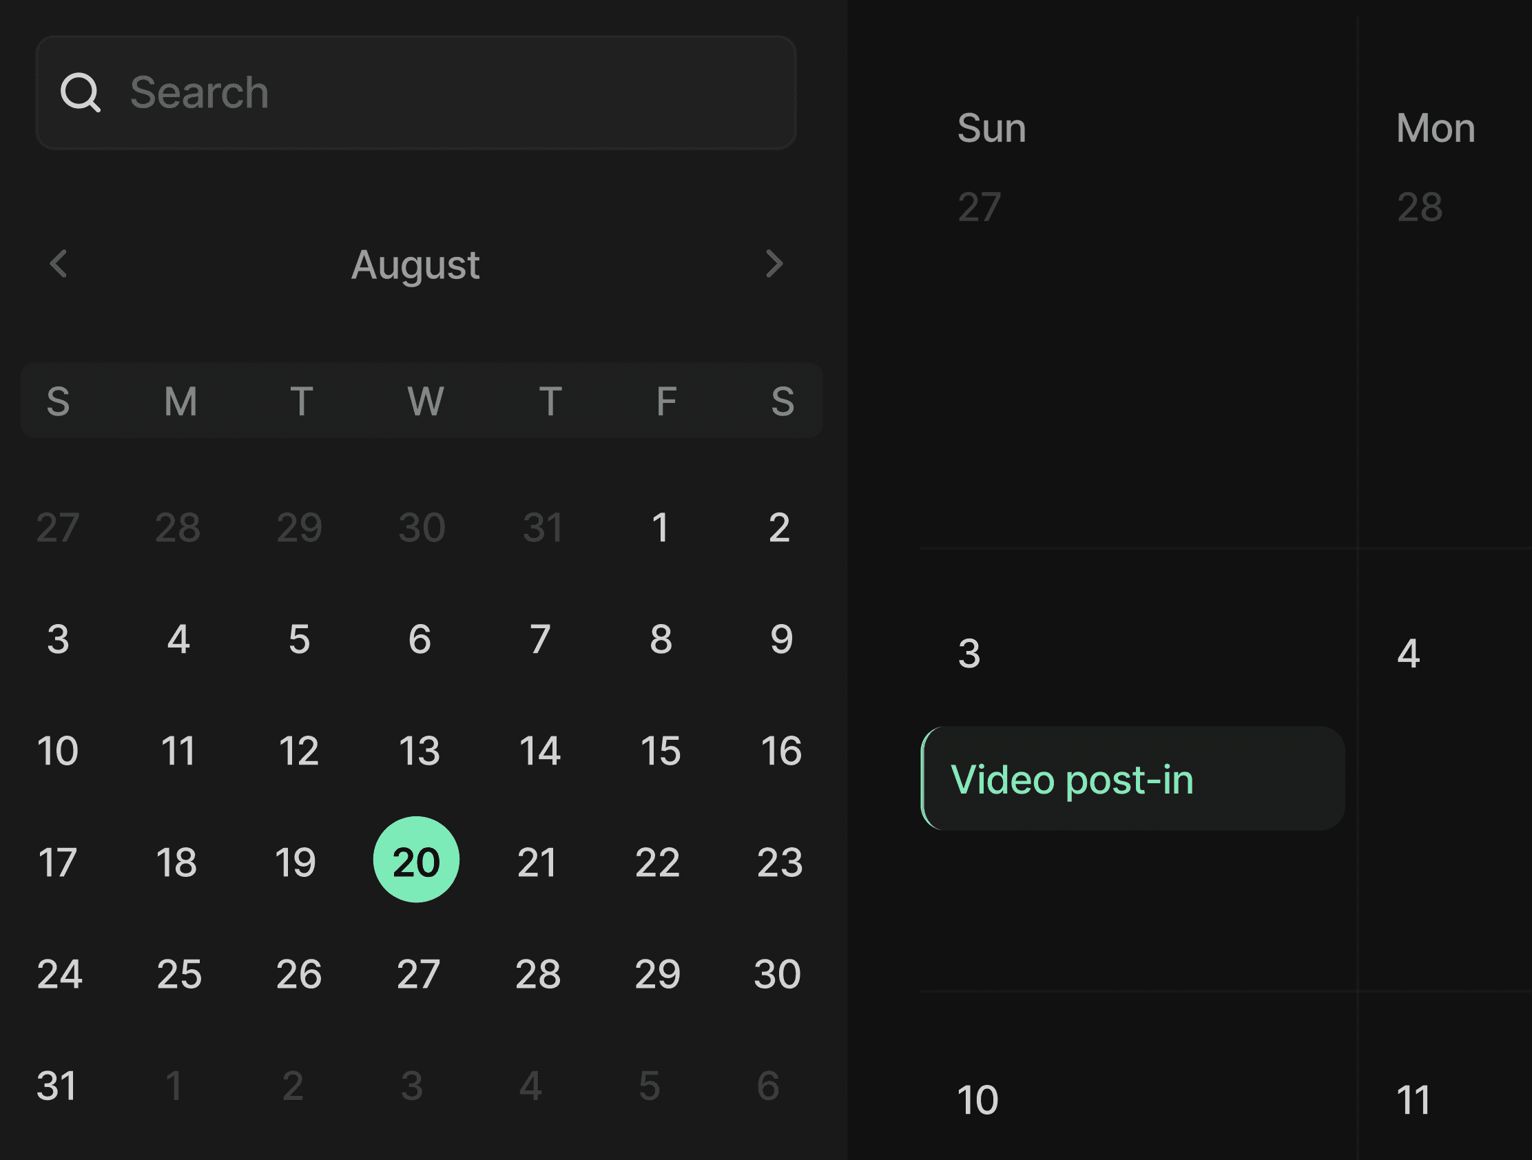Click the search magnifier icon
Image resolution: width=1532 pixels, height=1160 pixels.
click(x=82, y=91)
